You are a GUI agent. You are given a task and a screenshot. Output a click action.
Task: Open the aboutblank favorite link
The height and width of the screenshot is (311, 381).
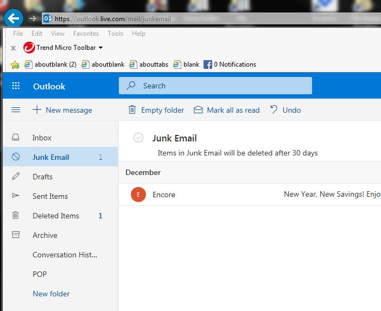pyautogui.click(x=103, y=64)
